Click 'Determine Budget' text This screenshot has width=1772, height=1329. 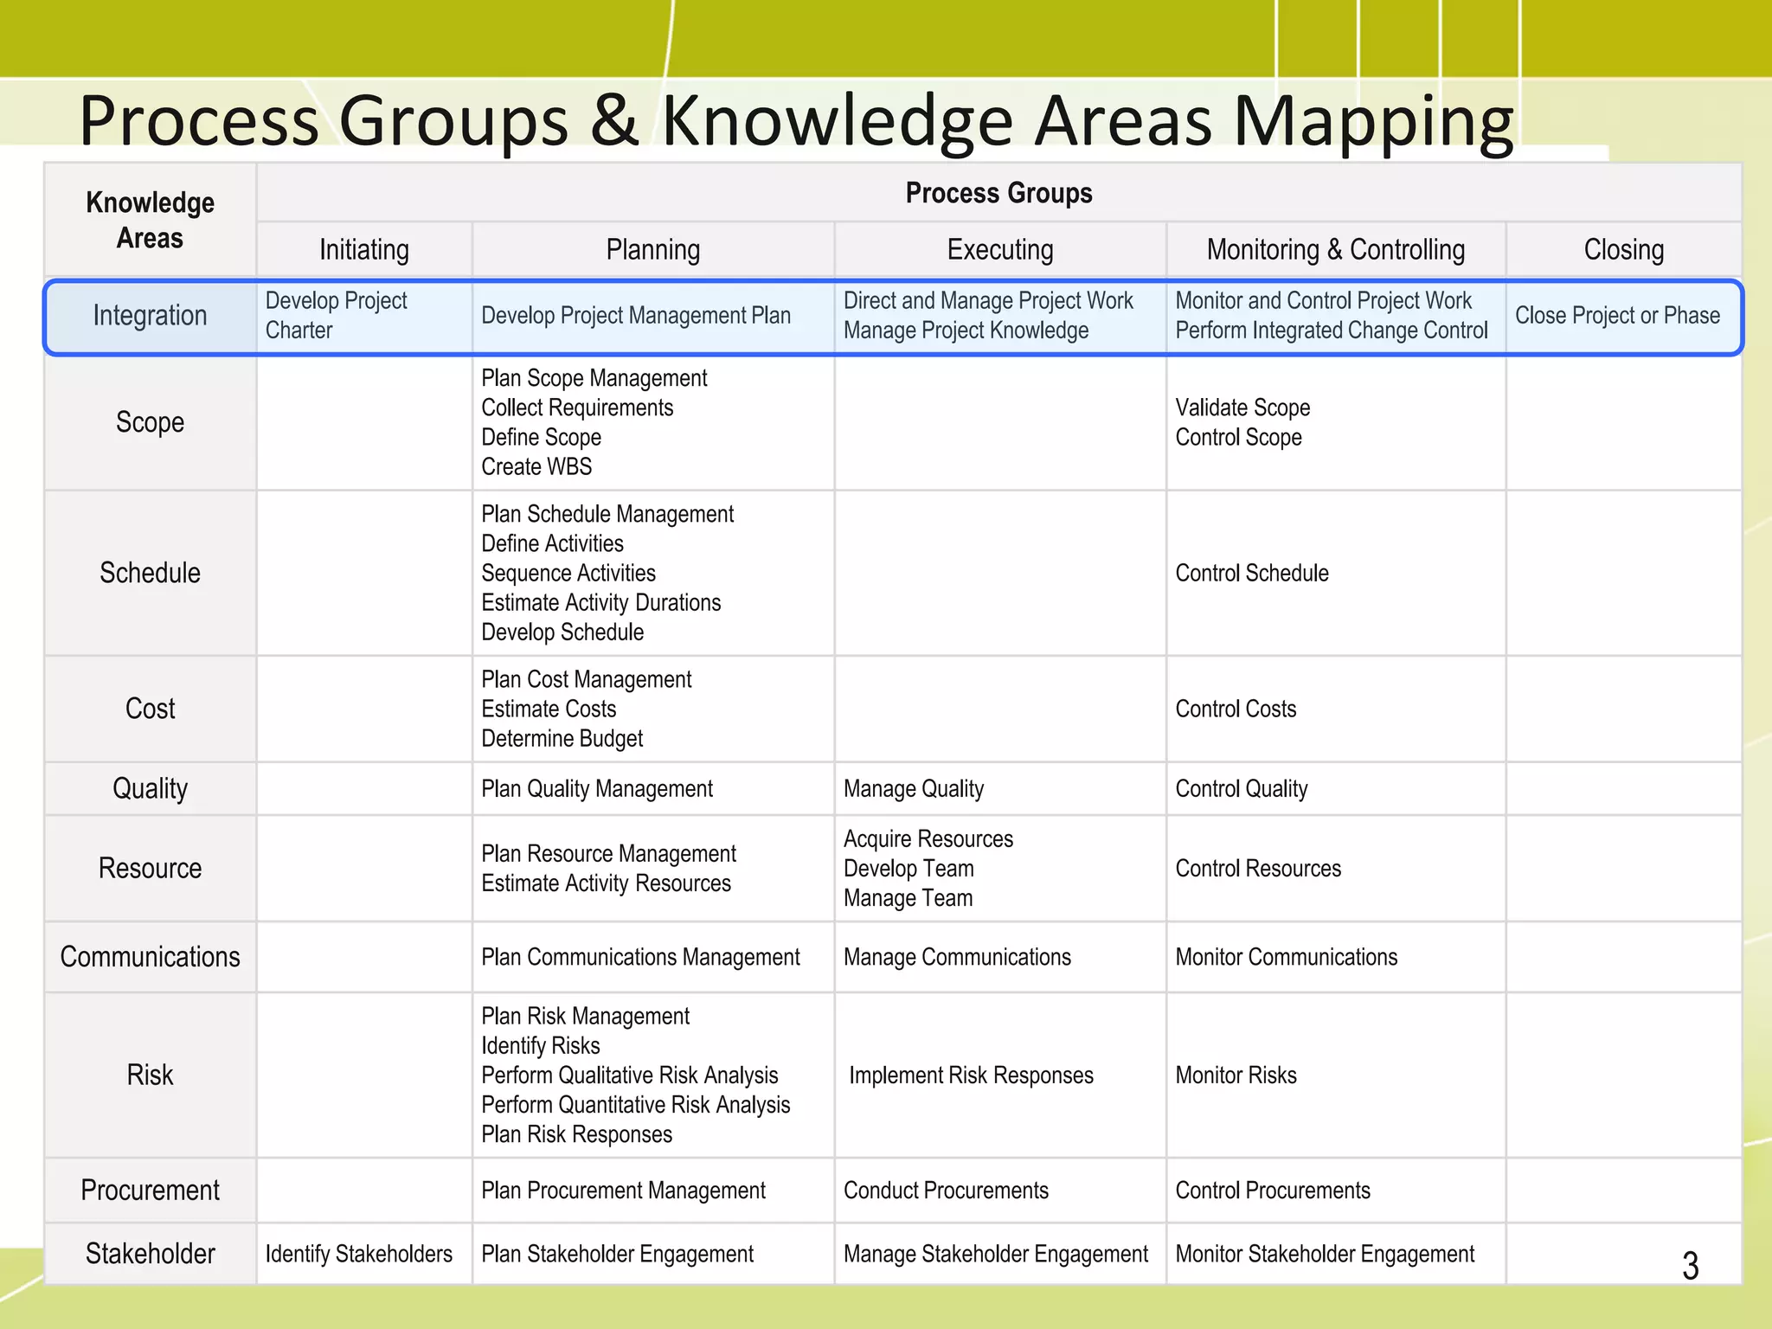pyautogui.click(x=562, y=739)
